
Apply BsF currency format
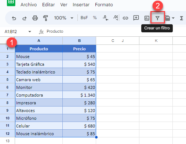click(84, 18)
